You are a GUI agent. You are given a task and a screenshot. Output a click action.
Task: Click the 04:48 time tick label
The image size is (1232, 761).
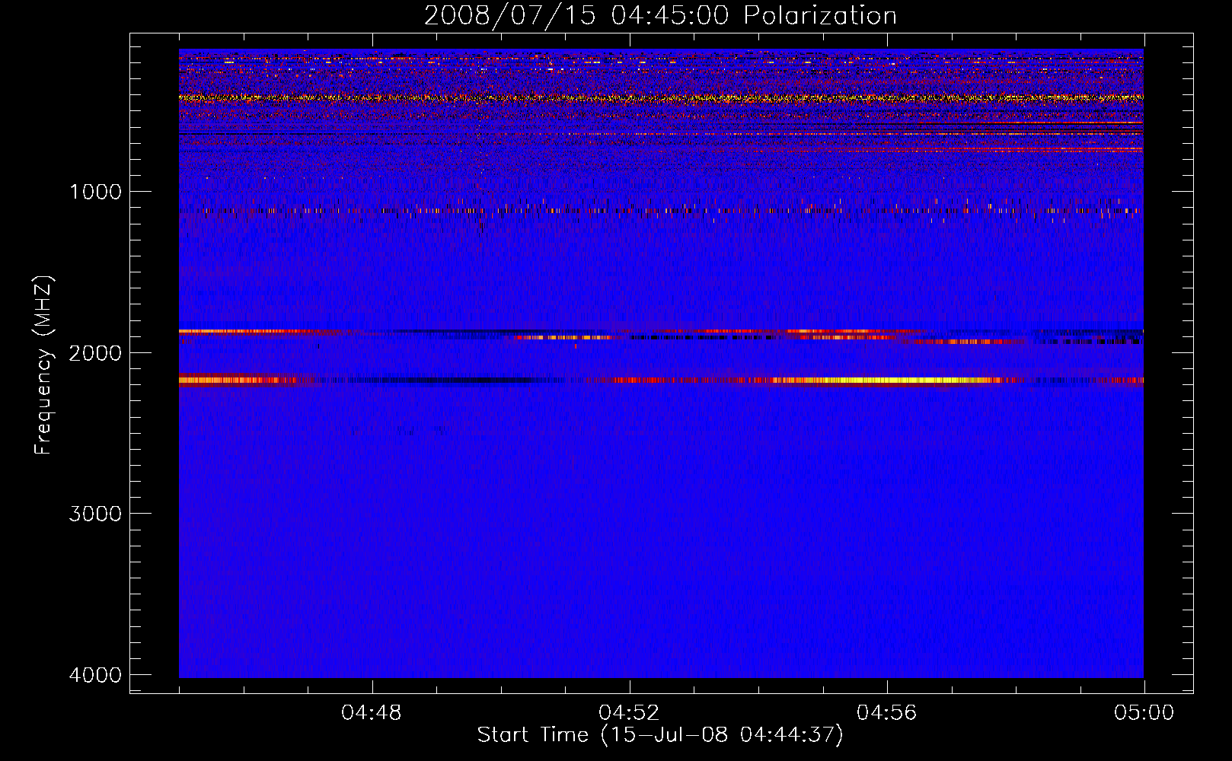tap(372, 713)
